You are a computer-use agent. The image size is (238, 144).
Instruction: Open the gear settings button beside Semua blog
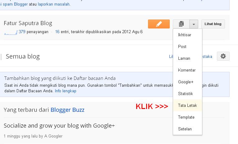[223, 56]
